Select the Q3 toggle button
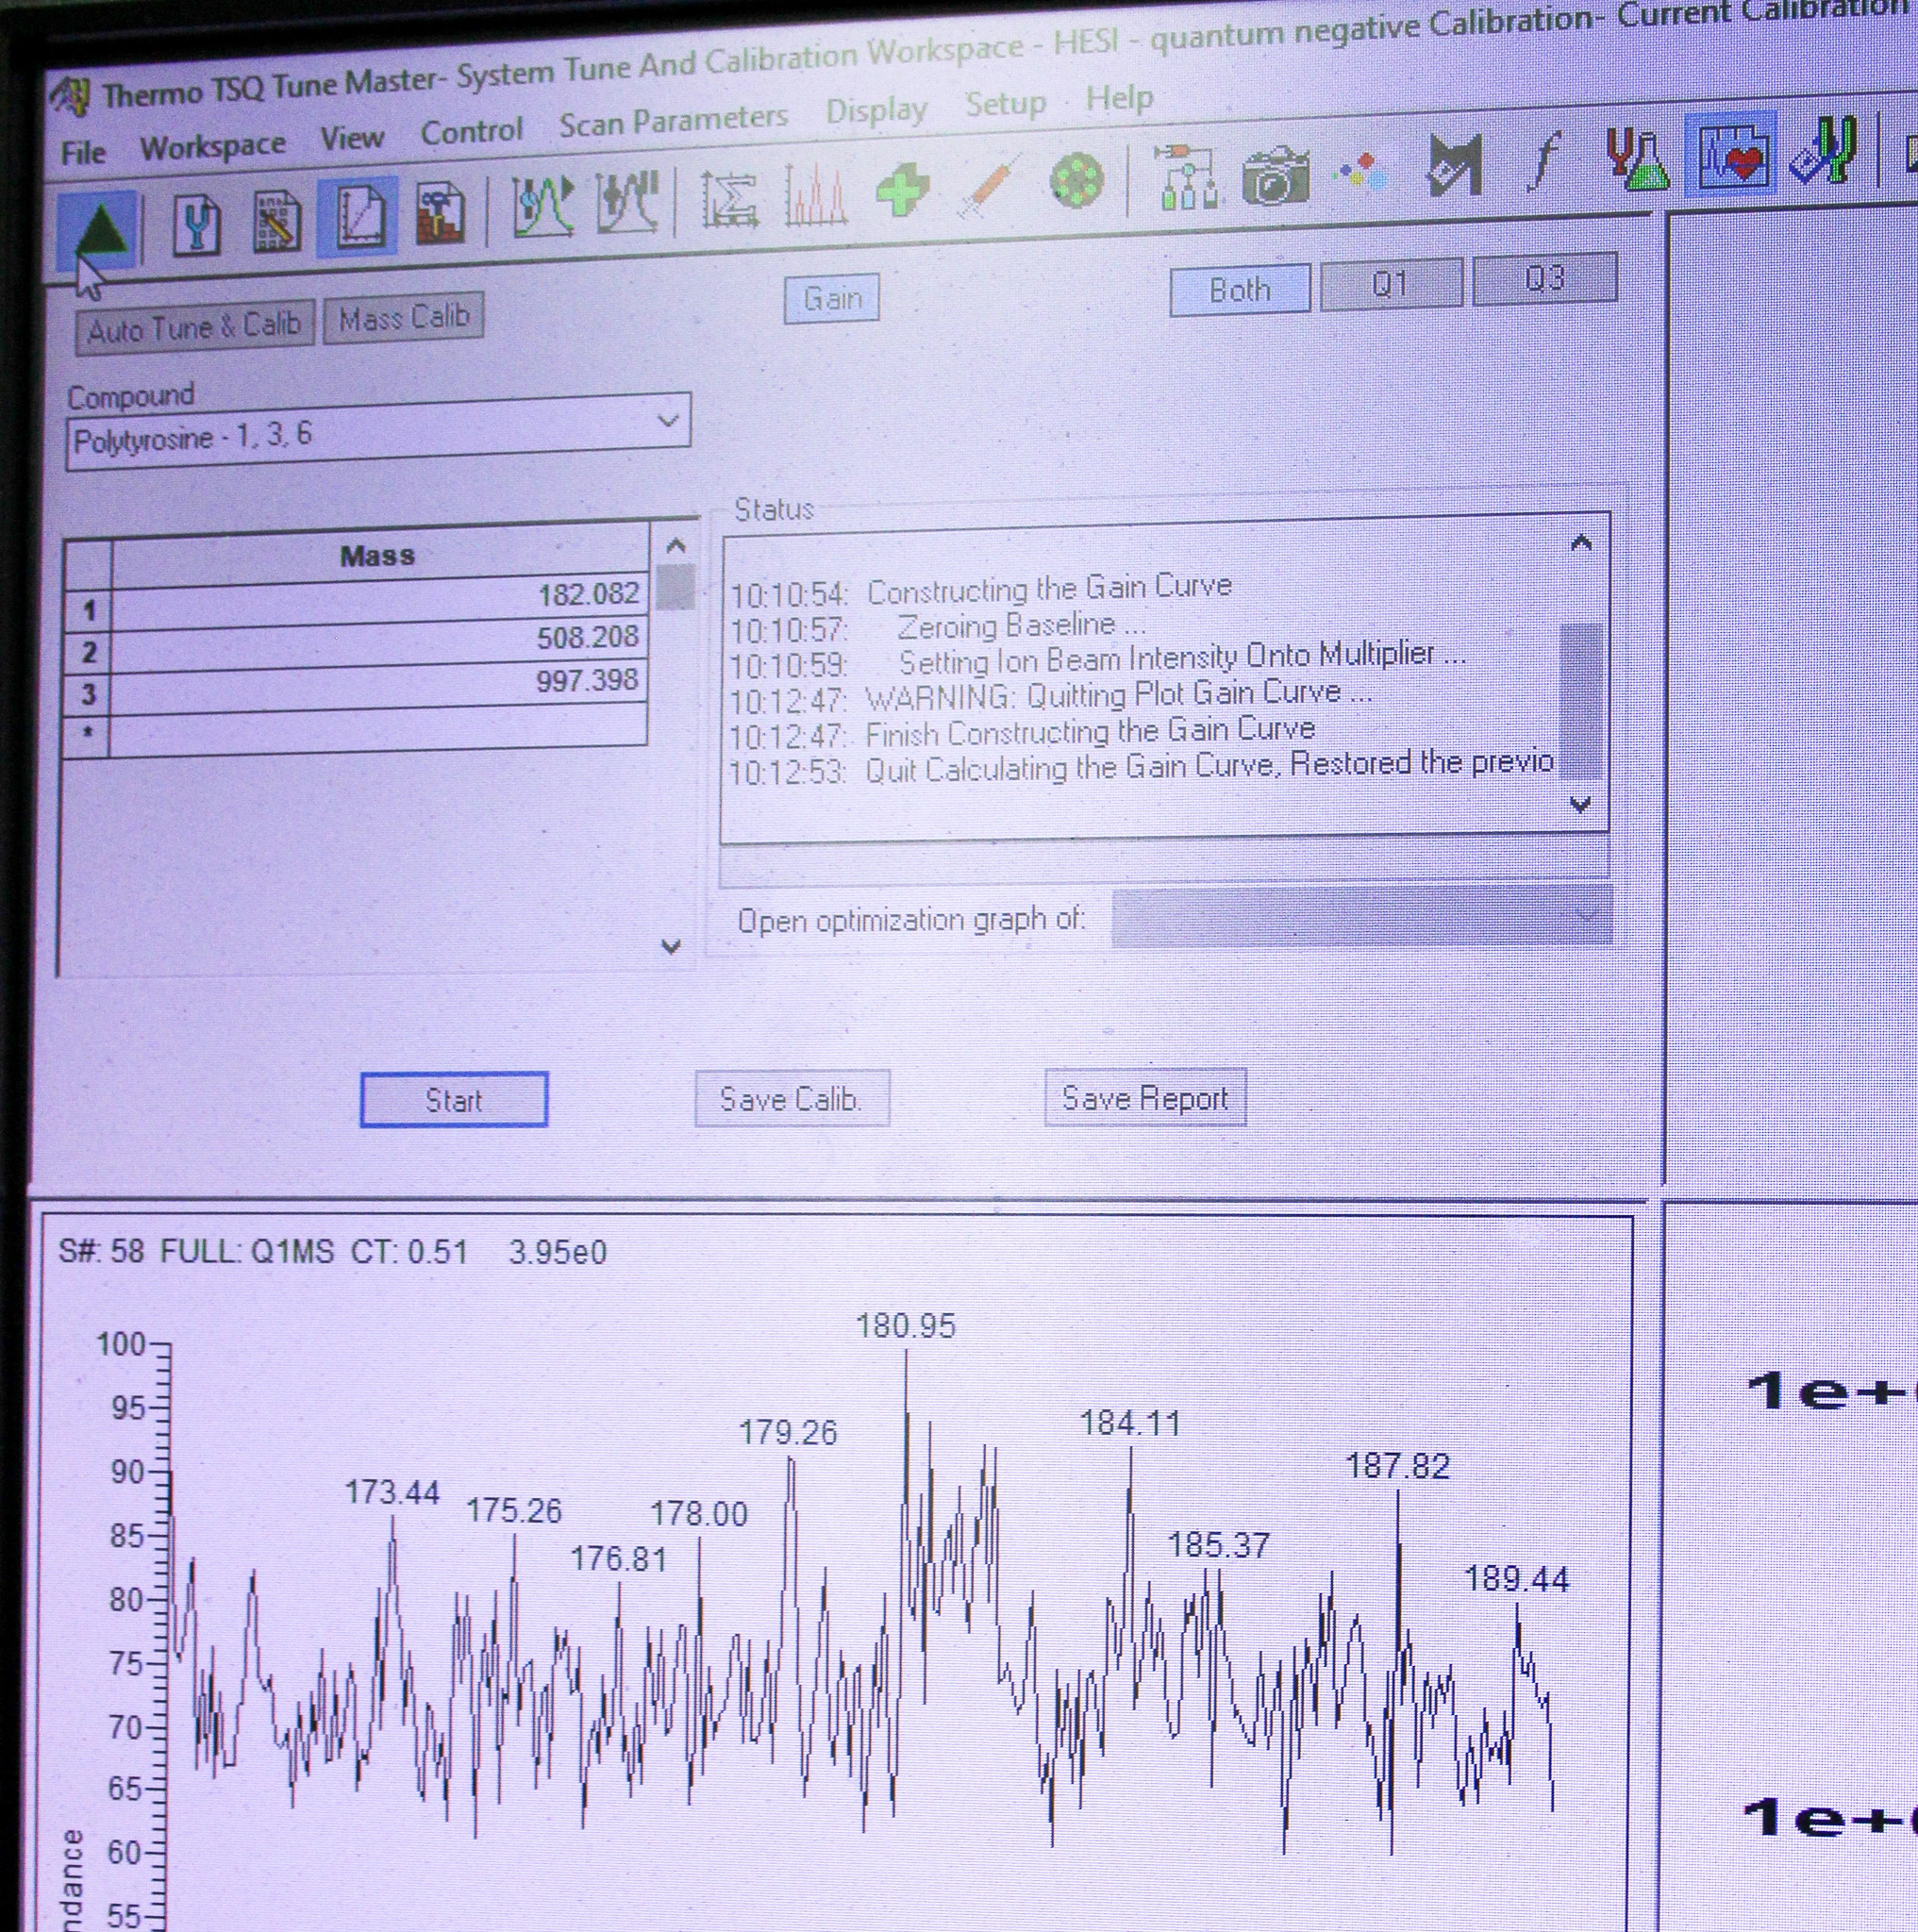This screenshot has width=1918, height=1932. [x=1544, y=278]
